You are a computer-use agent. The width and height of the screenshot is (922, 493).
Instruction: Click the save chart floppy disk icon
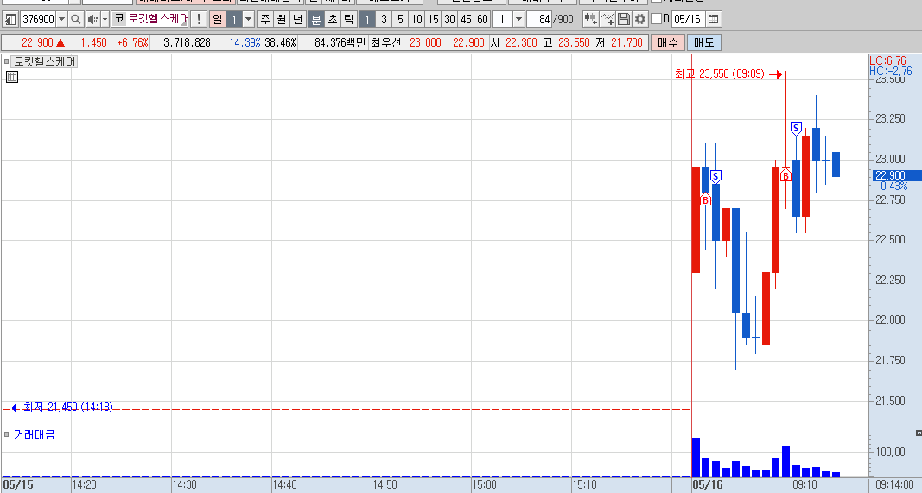pos(624,19)
